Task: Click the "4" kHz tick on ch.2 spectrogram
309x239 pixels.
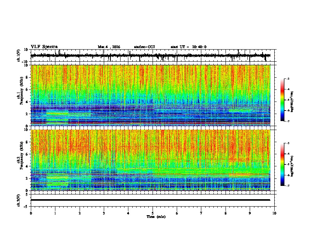Action: (x=27, y=166)
